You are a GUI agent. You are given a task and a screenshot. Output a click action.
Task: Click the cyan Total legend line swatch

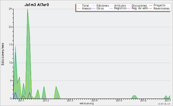[x=79, y=5]
